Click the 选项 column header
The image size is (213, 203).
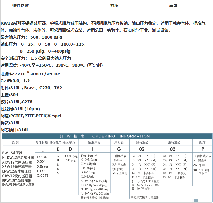tap(202, 142)
